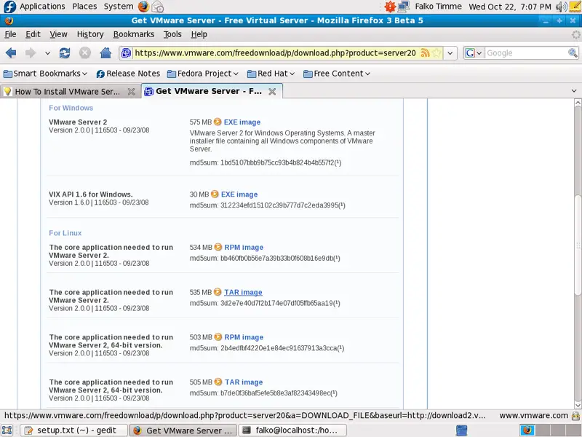Reload the current page
582x437 pixels.
pyautogui.click(x=65, y=53)
